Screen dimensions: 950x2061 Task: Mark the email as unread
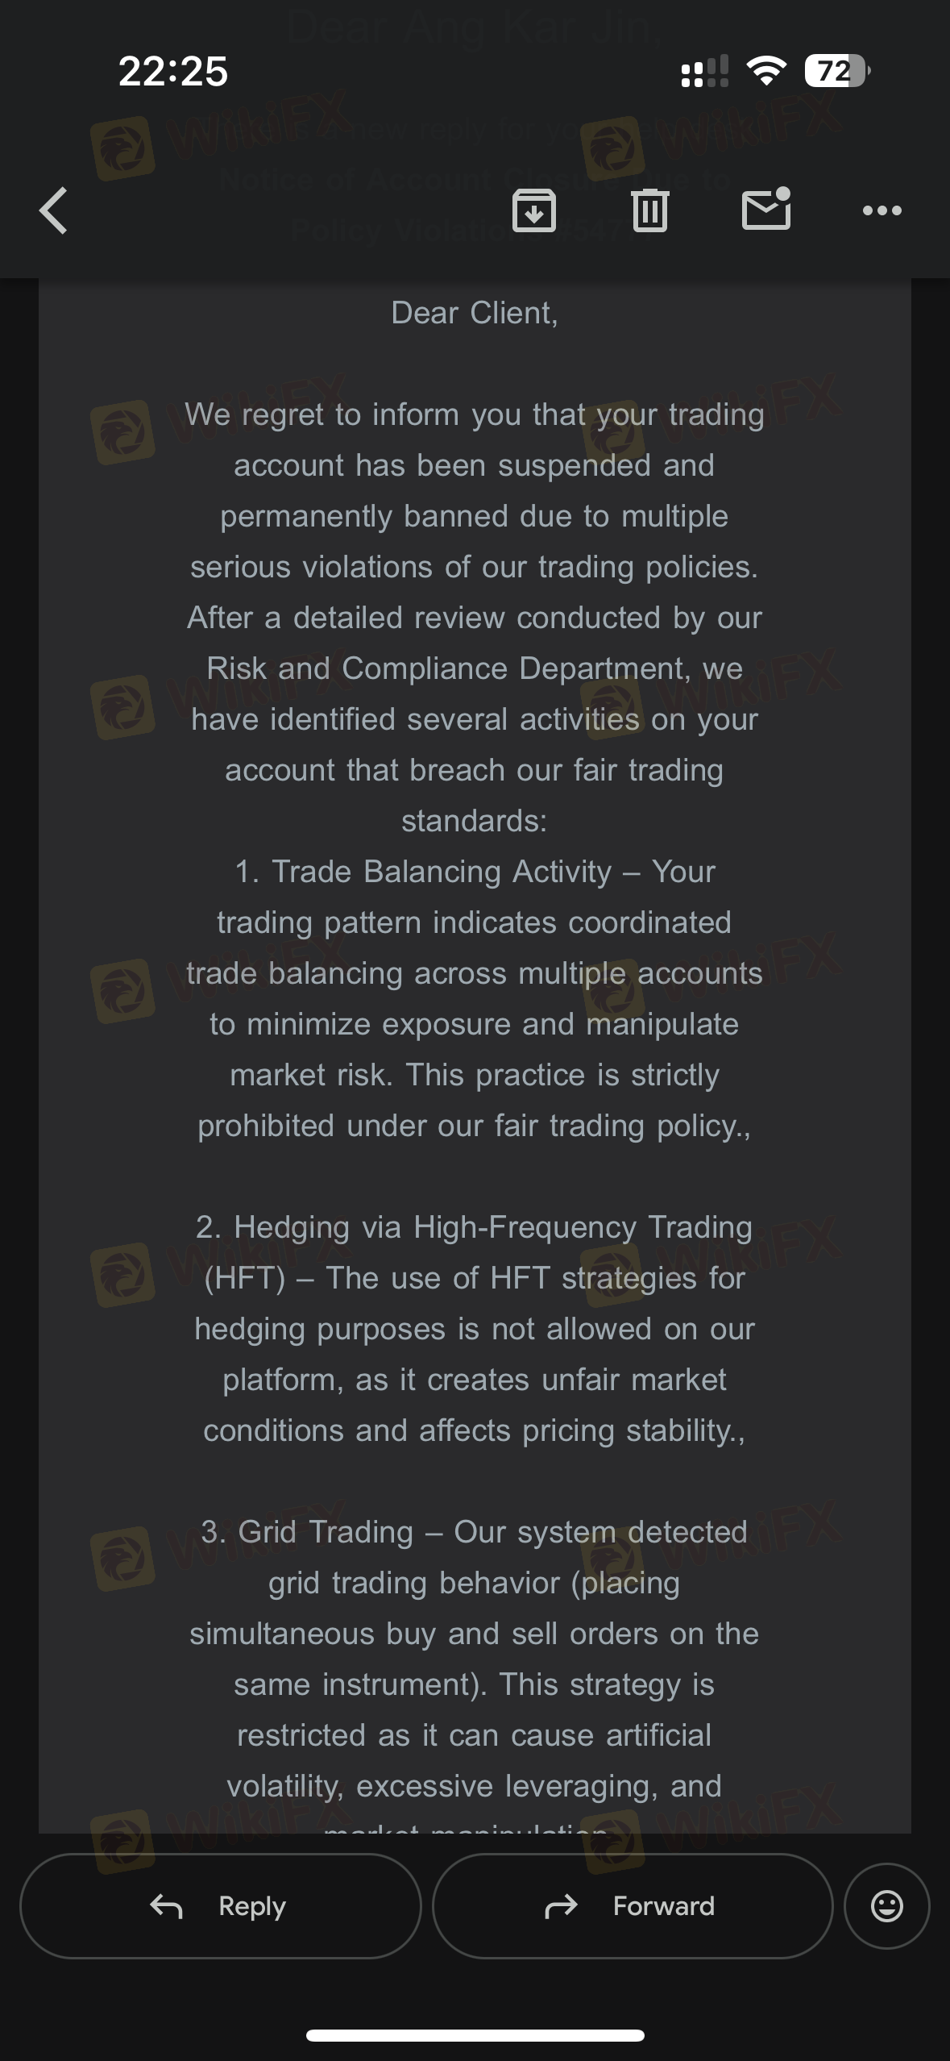pyautogui.click(x=765, y=210)
